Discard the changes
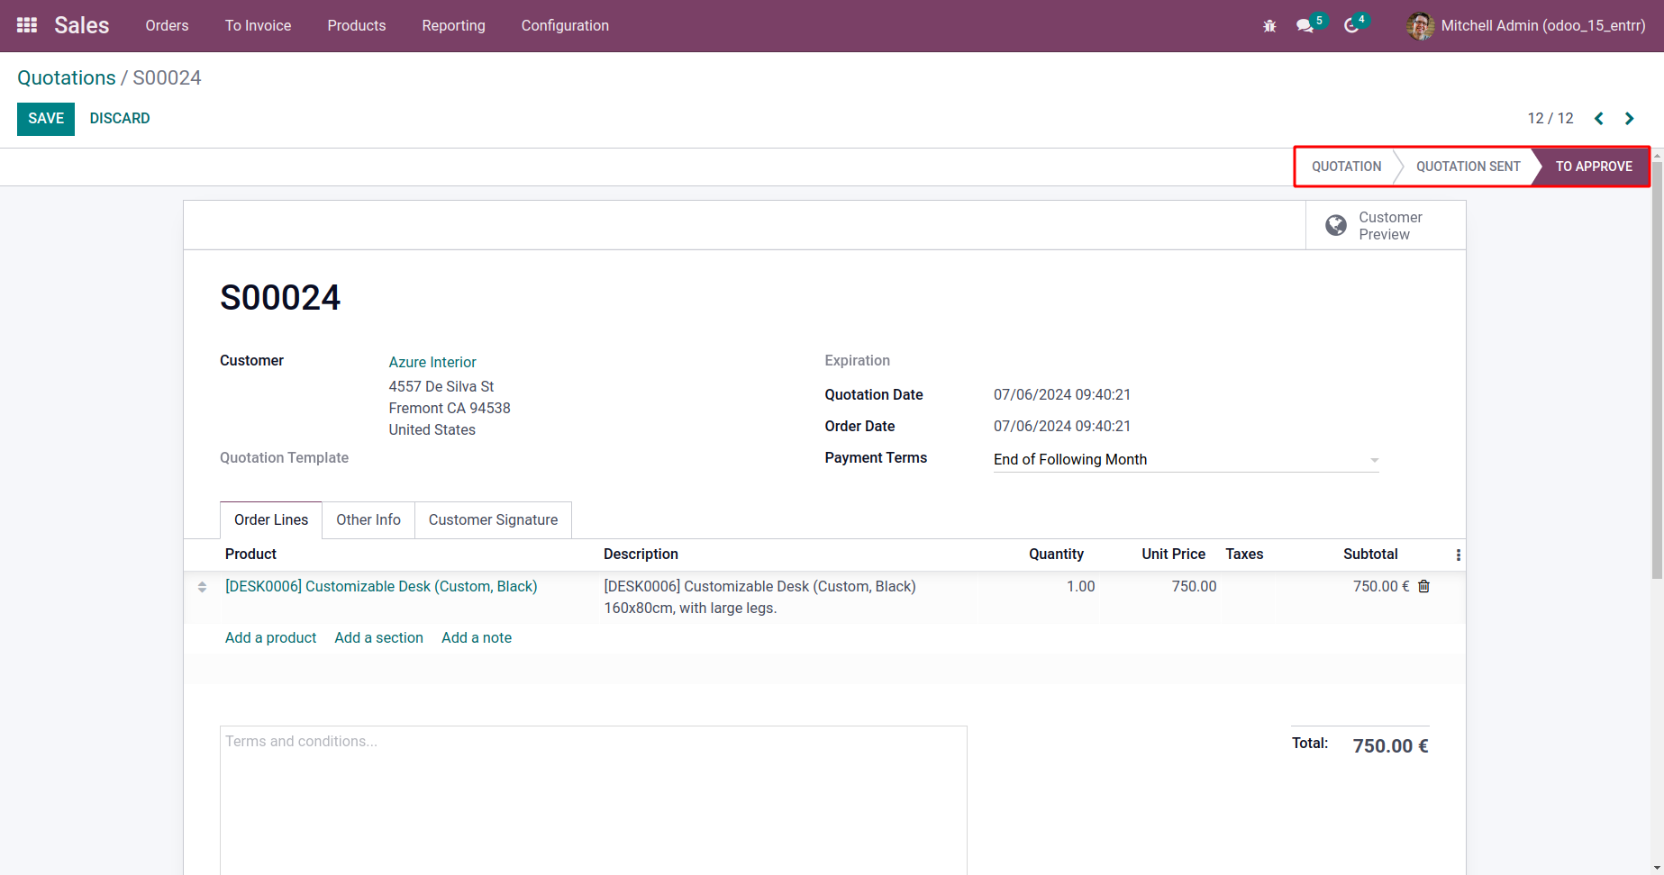1664x875 pixels. click(120, 119)
